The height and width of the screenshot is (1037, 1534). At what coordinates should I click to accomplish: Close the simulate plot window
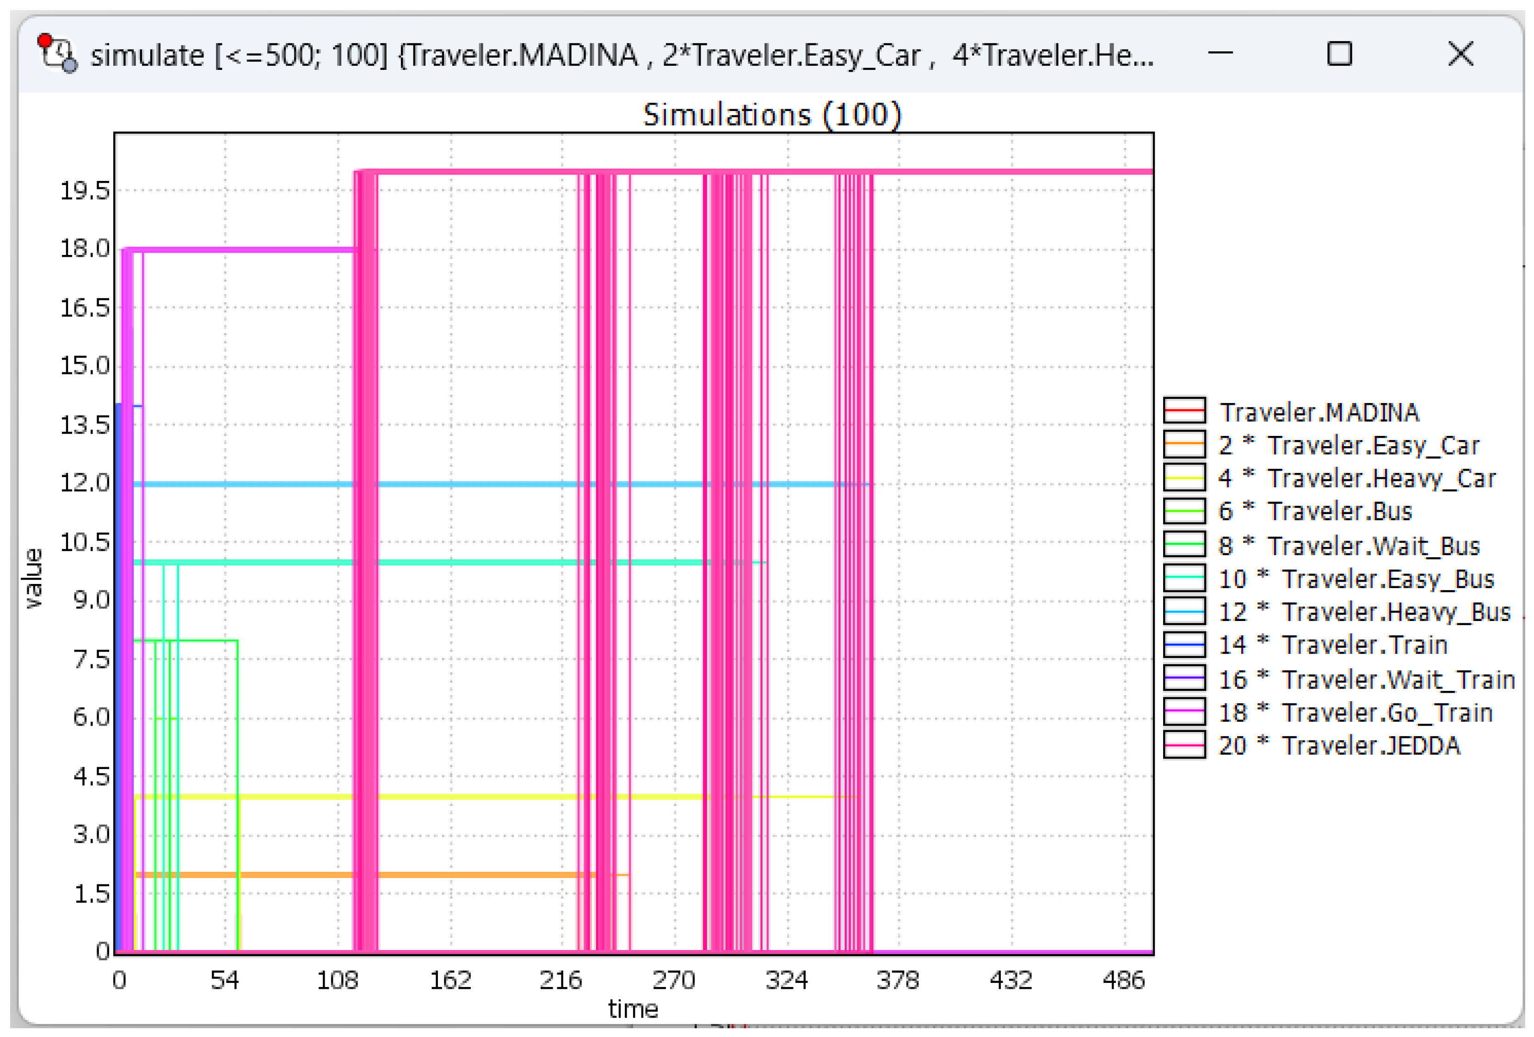[1460, 54]
